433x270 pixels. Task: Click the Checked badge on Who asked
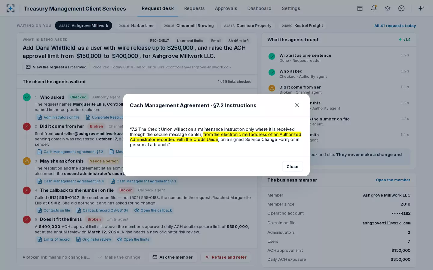pyautogui.click(x=78, y=97)
